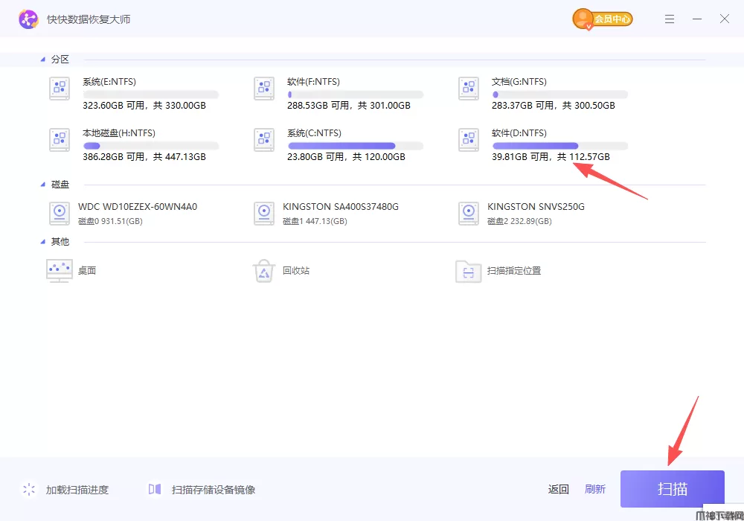
Task: Choose the KINGSTON SA400S37480G disk icon
Action: tap(264, 214)
